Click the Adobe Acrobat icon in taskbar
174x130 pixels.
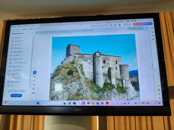click(x=107, y=103)
